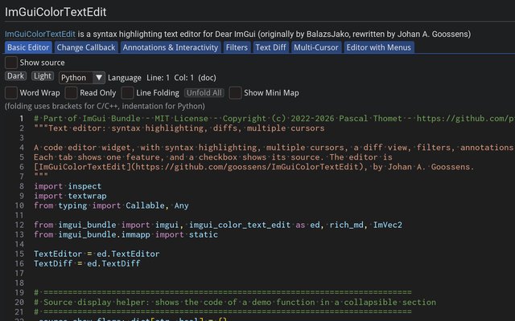The height and width of the screenshot is (321, 515).
Task: Toggle the Read Only checkbox
Action: (71, 93)
